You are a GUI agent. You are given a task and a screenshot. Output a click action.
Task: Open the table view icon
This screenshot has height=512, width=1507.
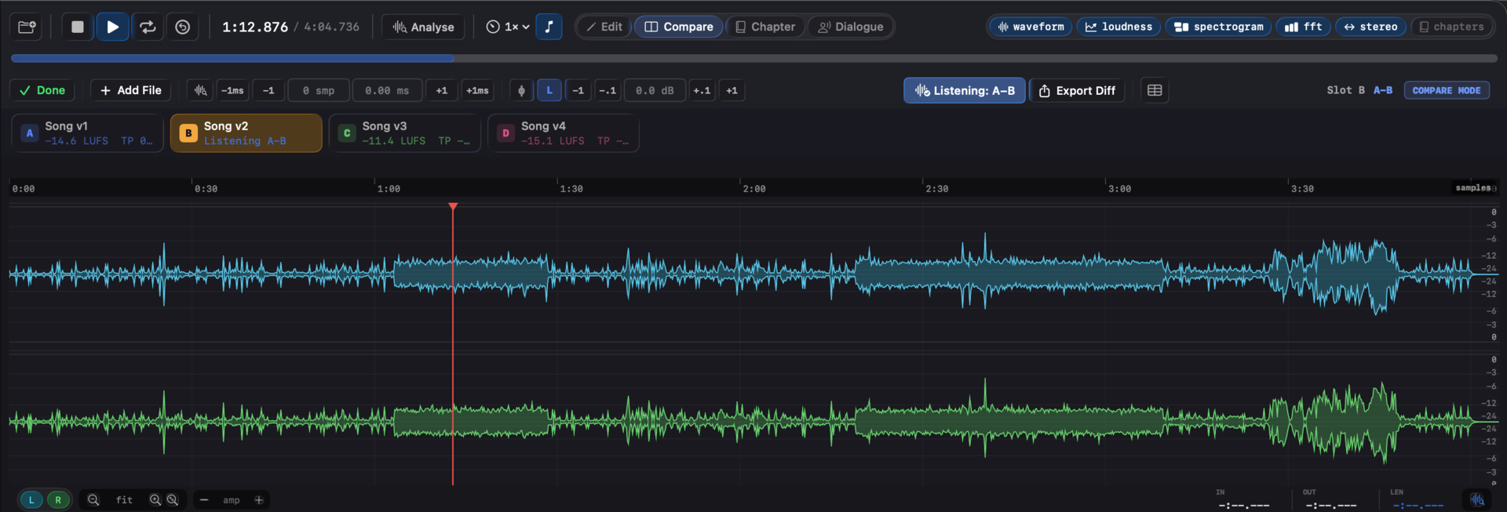click(1155, 90)
